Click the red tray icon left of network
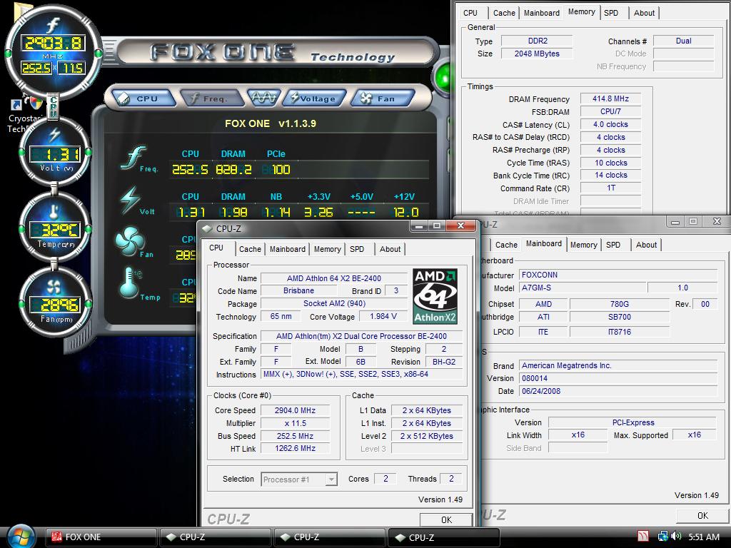This screenshot has width=731, height=548. (x=643, y=537)
